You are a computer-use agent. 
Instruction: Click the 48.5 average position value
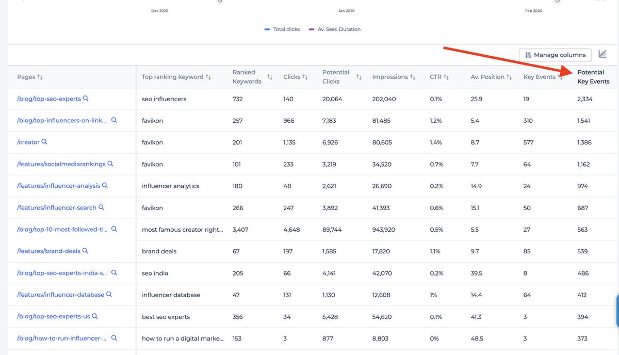pos(477,338)
